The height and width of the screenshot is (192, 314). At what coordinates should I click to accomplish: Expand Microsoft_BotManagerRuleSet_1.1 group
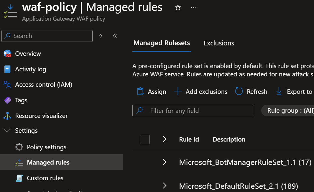point(165,162)
